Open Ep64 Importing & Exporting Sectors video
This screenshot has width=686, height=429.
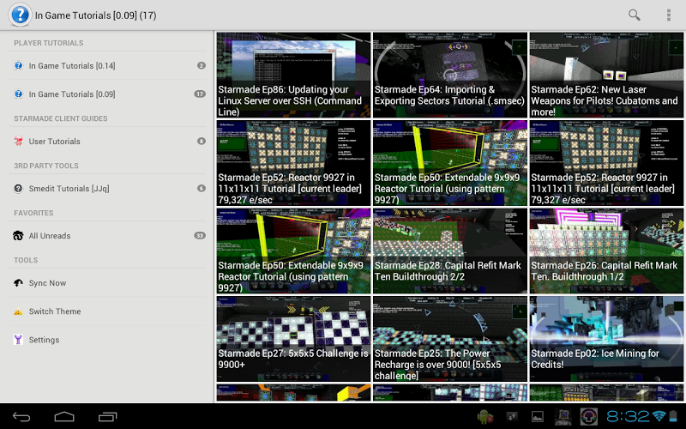pos(450,75)
